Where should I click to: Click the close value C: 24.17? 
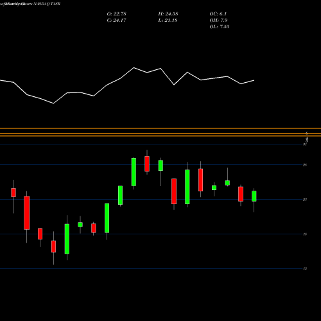116,21
